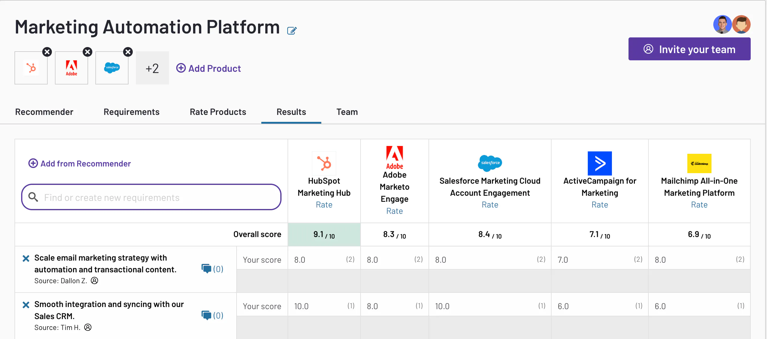The image size is (767, 339).
Task: Click the profile icon beside Dallon Z.
Action: coord(94,280)
